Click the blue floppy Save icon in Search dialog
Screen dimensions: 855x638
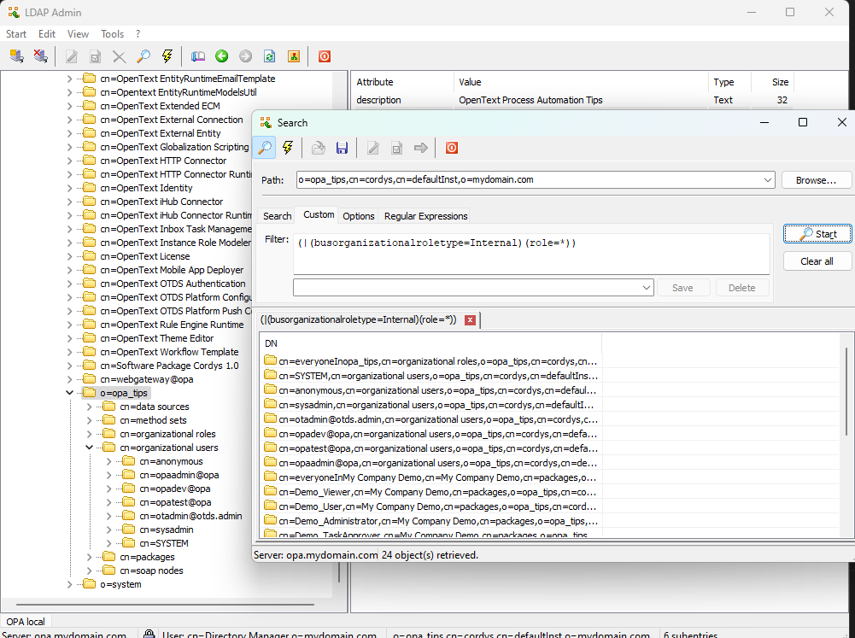(342, 148)
